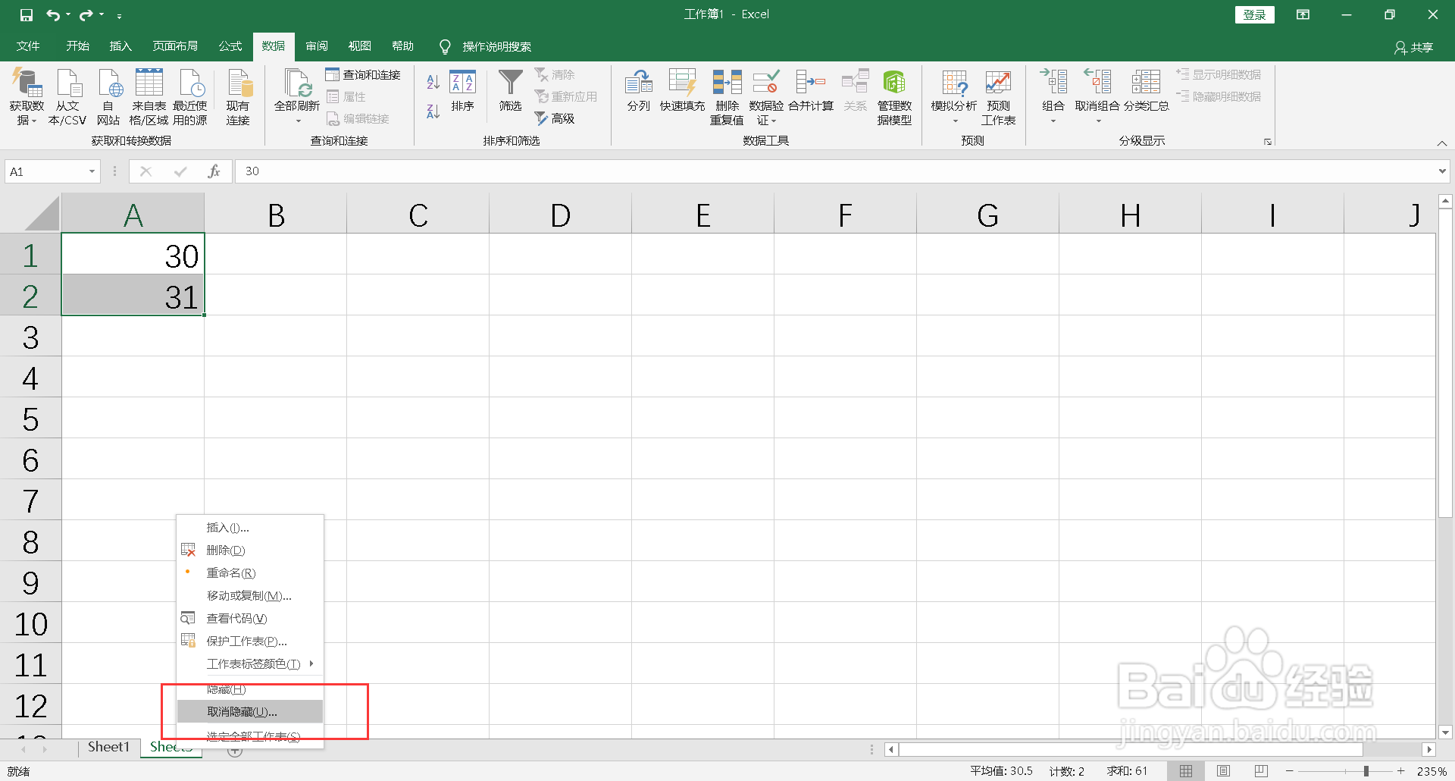Choose 保护工作表(P)... from menu
1455x781 pixels.
point(250,641)
